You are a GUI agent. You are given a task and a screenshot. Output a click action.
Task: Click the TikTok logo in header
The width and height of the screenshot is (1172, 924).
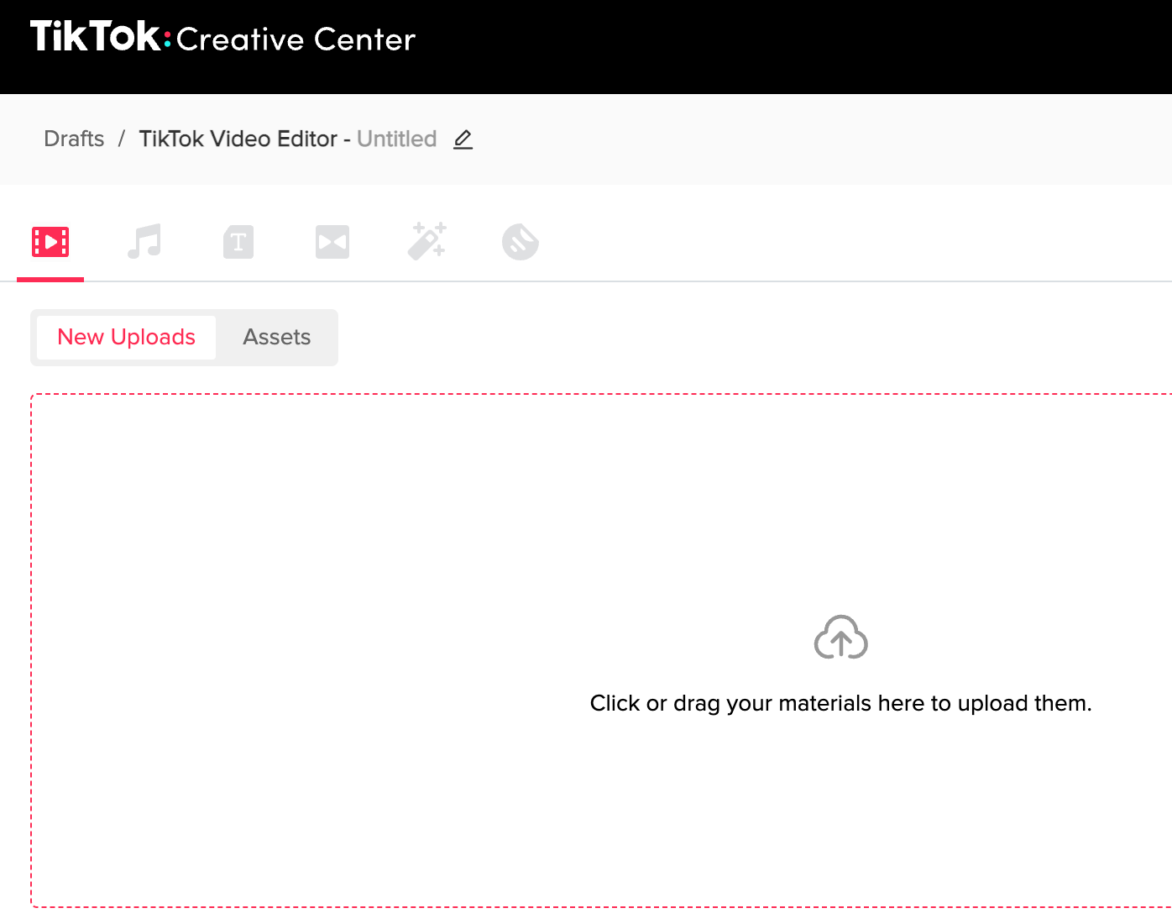pyautogui.click(x=95, y=38)
